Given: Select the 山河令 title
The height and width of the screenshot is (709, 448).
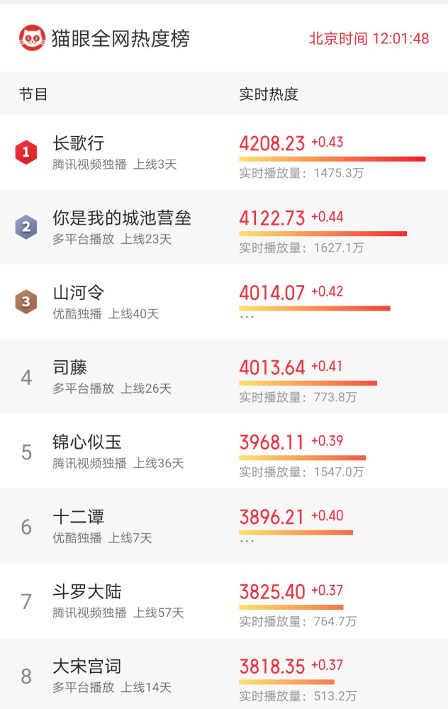Looking at the screenshot, I should tap(79, 293).
